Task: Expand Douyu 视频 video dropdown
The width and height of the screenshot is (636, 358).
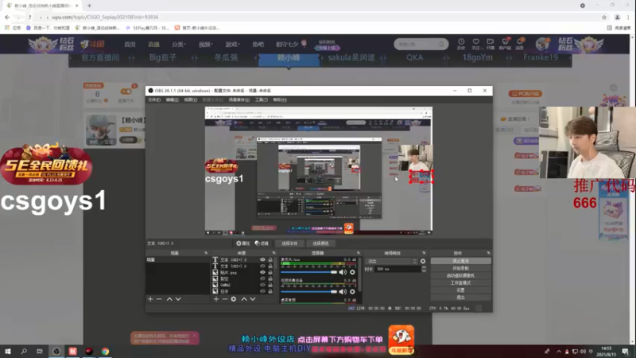Action: coord(206,45)
